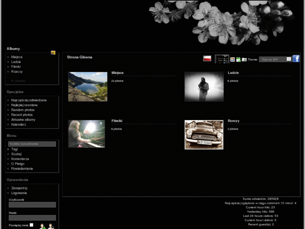Click the colored grid display-mode icon
The width and height of the screenshot is (305, 229).
click(x=232, y=59)
